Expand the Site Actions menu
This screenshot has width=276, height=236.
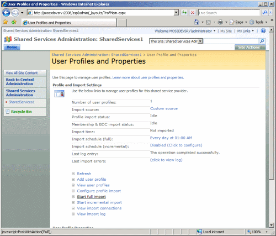250,48
